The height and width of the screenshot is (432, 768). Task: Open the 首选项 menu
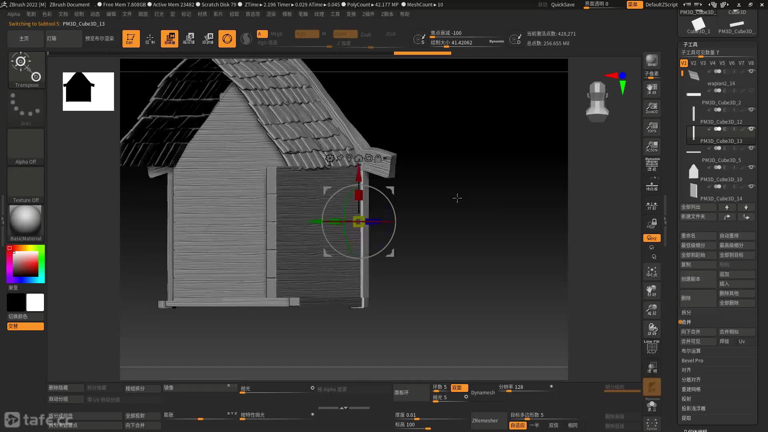(253, 14)
